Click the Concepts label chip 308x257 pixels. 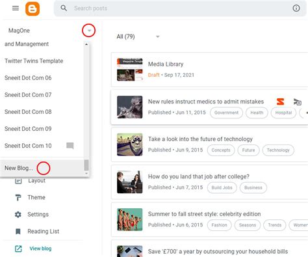(x=221, y=150)
